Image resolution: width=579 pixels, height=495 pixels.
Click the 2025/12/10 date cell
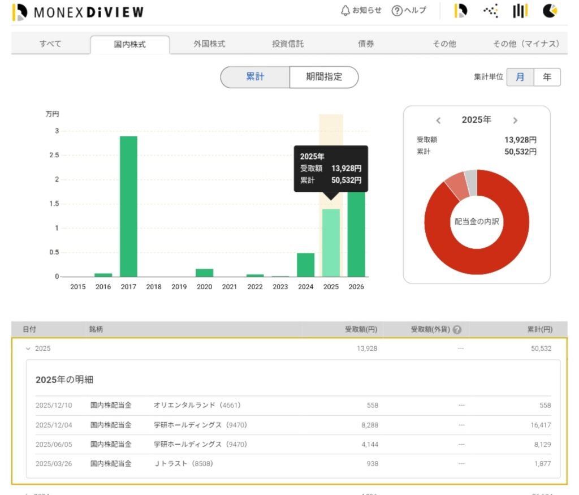[54, 405]
